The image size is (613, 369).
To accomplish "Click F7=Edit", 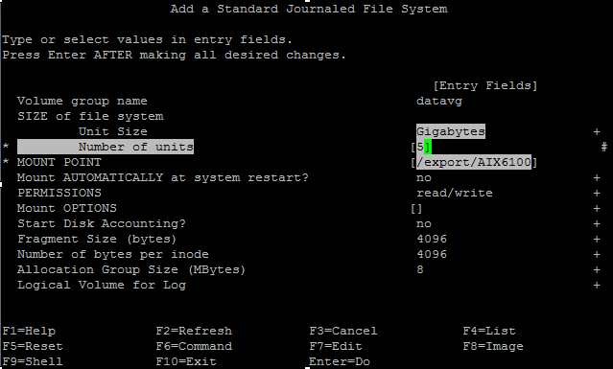I will click(x=336, y=346).
